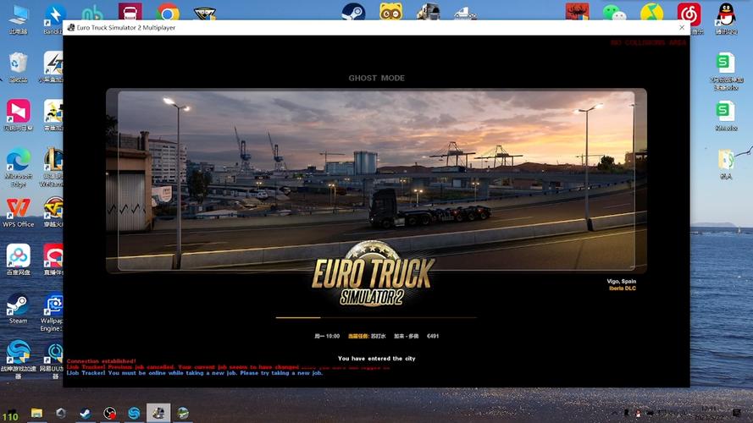Viewport: 753px width, 423px height.
Task: Open the red bus app desktop icon
Action: pyautogui.click(x=130, y=12)
